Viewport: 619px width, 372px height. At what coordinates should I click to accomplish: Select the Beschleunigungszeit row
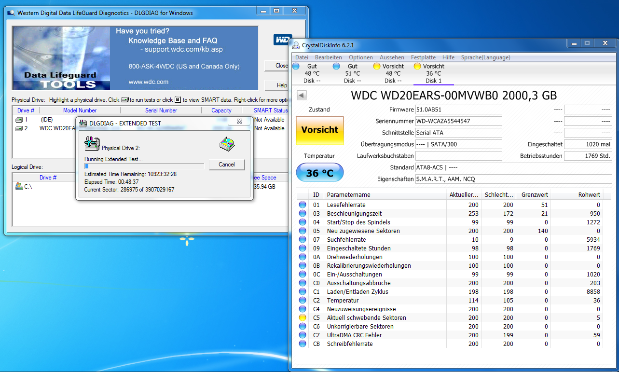(450, 214)
